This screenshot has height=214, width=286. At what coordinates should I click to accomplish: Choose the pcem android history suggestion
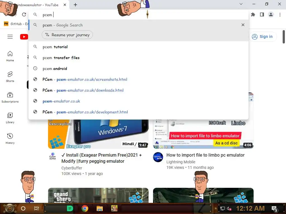139,69
